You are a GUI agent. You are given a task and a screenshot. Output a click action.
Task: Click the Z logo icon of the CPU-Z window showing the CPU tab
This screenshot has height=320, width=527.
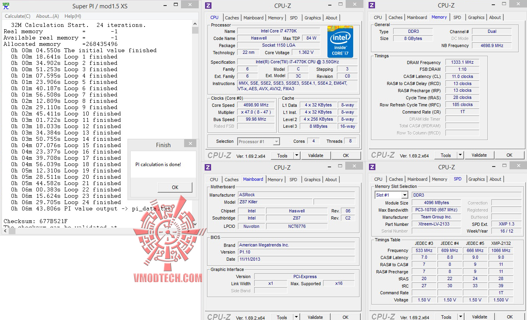(x=208, y=6)
